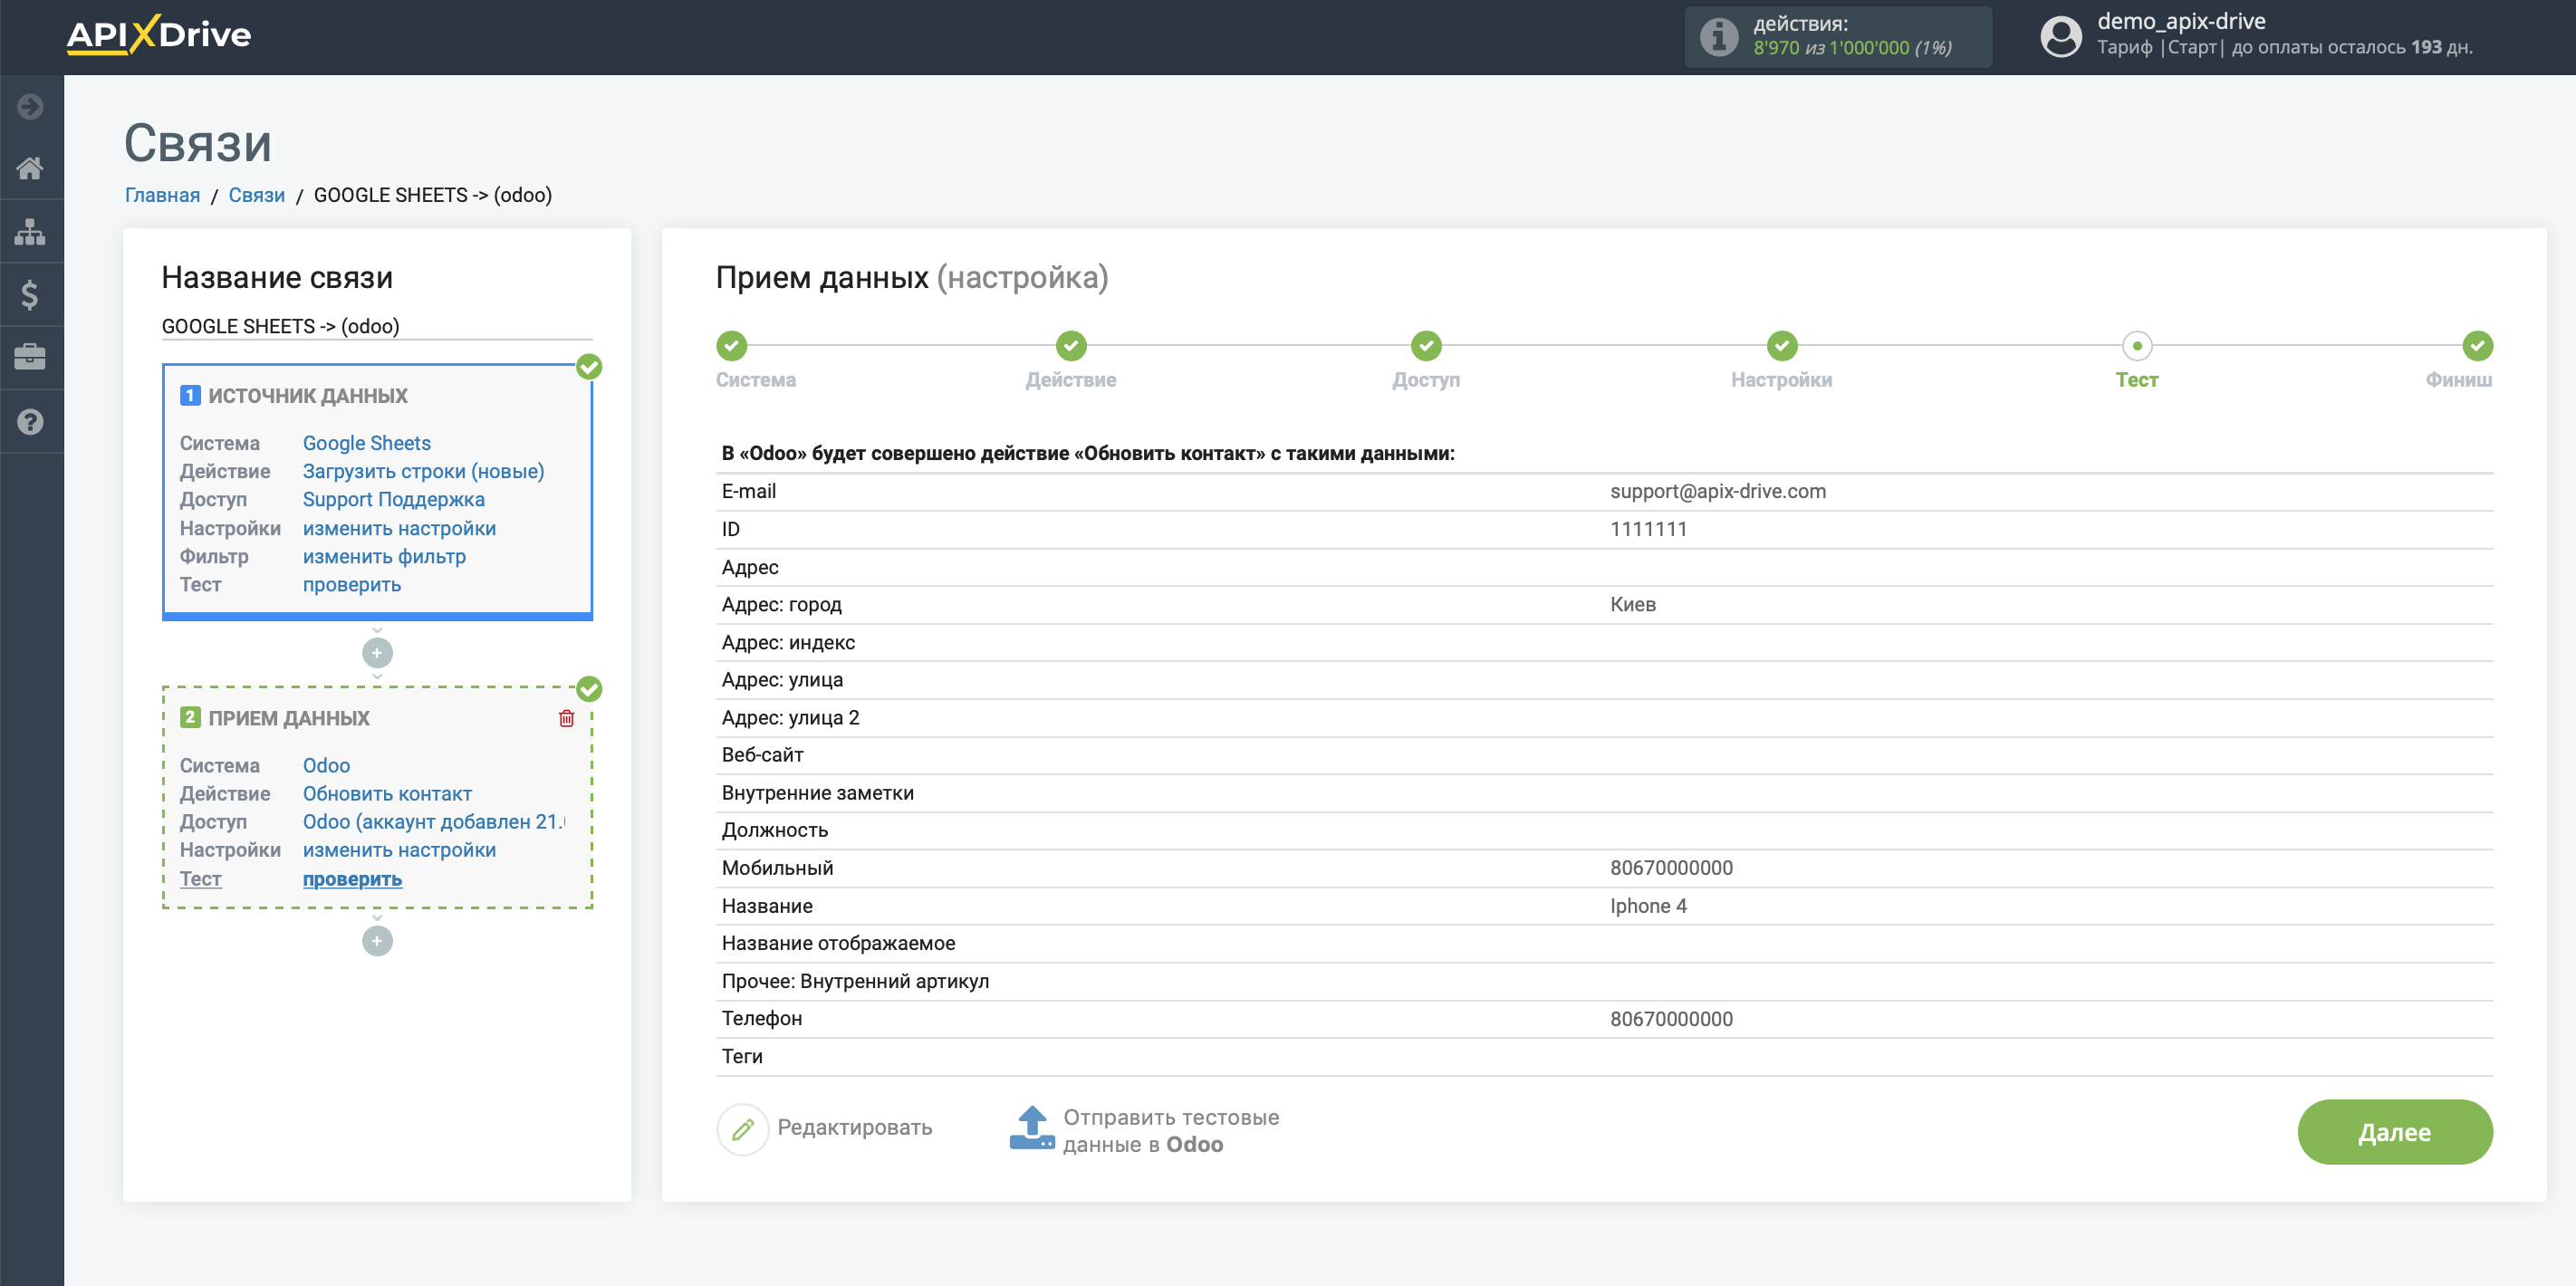Edit connection name input field
The width and height of the screenshot is (2576, 1286).
tap(377, 326)
